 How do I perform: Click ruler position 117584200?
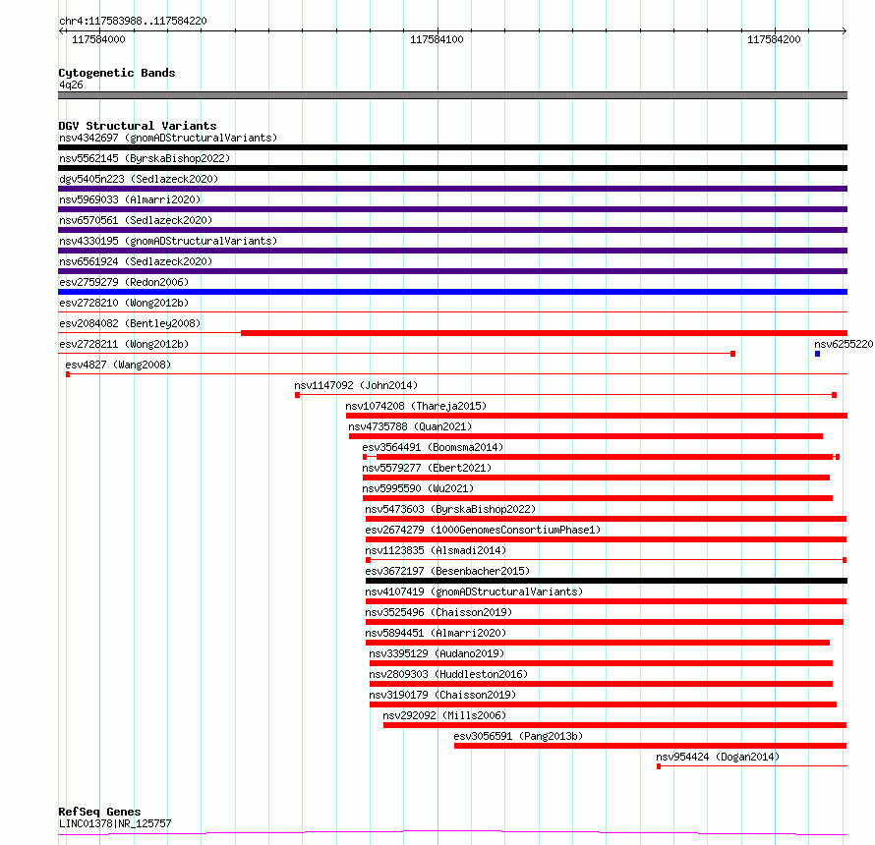(774, 39)
